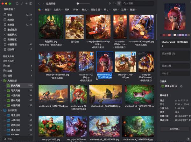Select the 人物设计 subfolder
Screen dimensions: 191x142
[19, 120]
